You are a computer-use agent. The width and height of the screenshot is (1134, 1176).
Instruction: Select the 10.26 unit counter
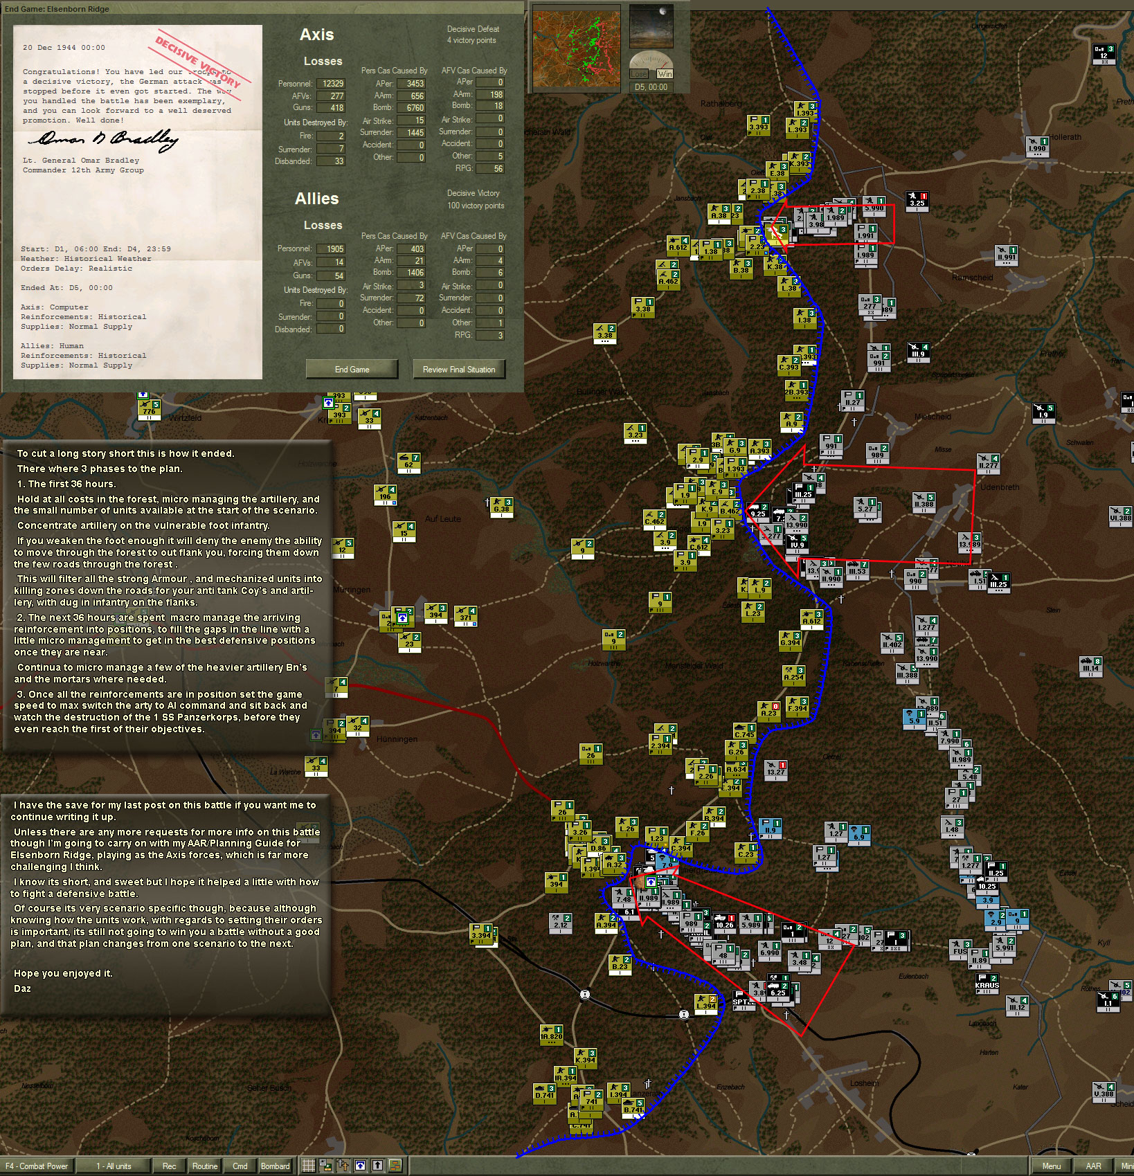[x=724, y=924]
